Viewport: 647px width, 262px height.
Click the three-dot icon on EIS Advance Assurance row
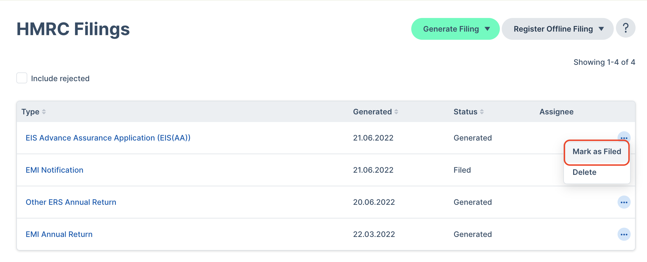[624, 137]
